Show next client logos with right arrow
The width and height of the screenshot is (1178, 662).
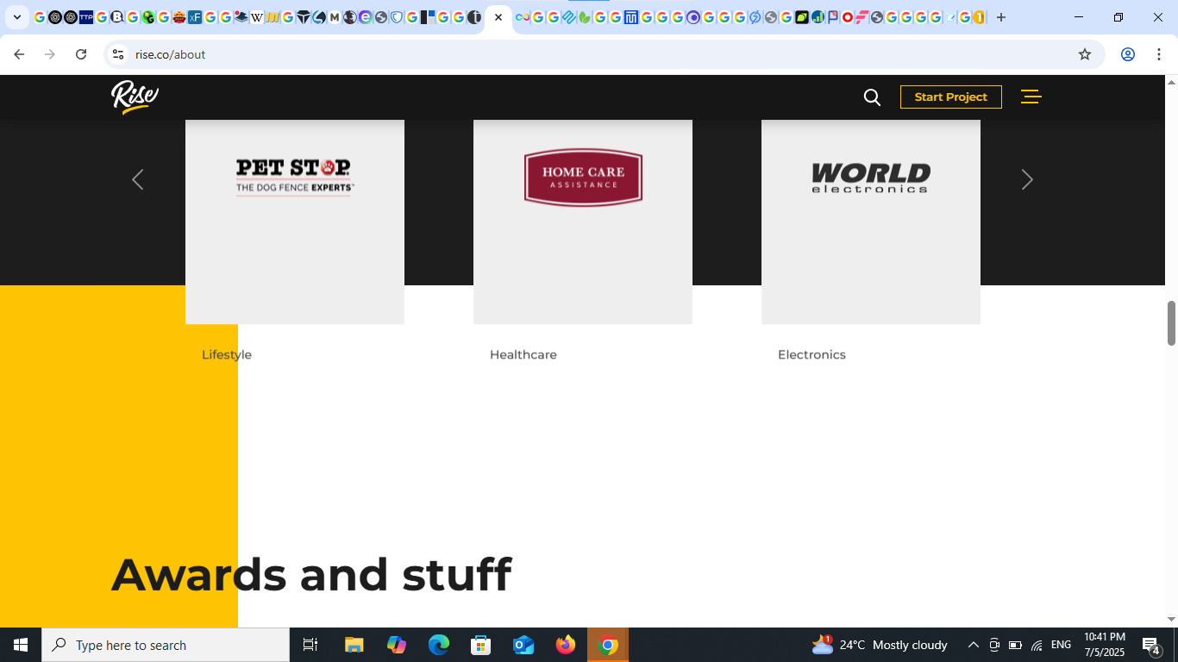[1027, 179]
